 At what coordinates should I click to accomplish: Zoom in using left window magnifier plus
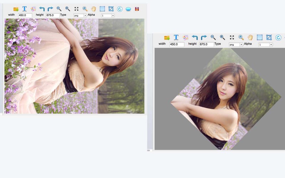[68, 9]
